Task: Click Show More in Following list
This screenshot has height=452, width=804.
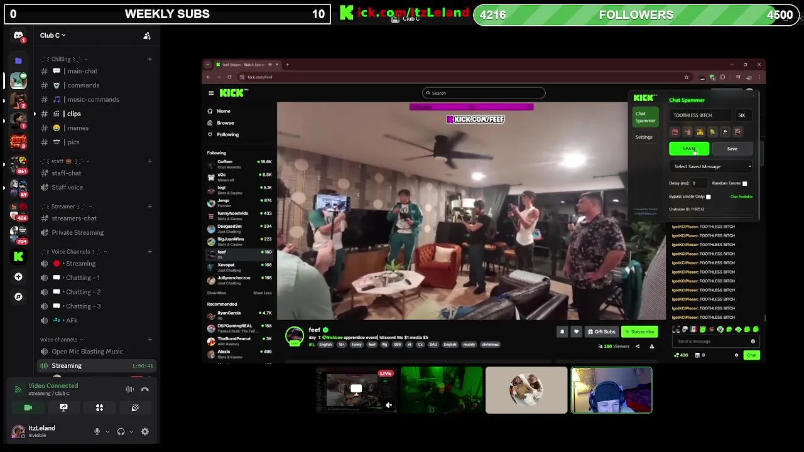Action: [217, 293]
